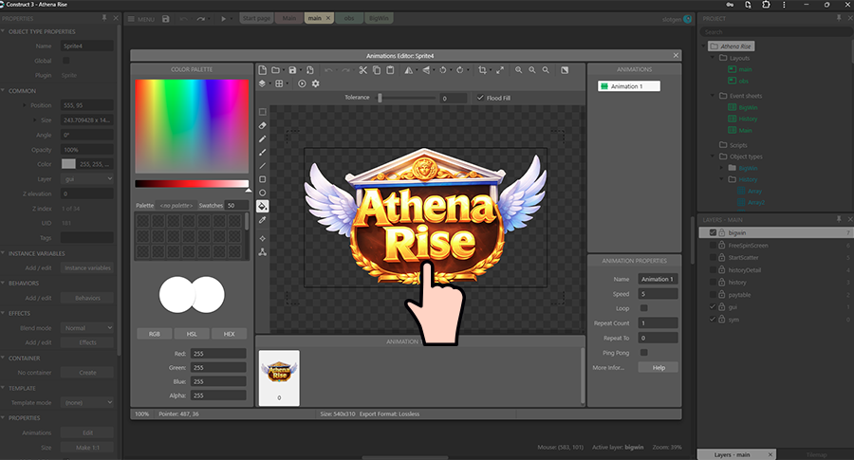
Task: Collapse the Event sheets folder
Action: (x=713, y=96)
